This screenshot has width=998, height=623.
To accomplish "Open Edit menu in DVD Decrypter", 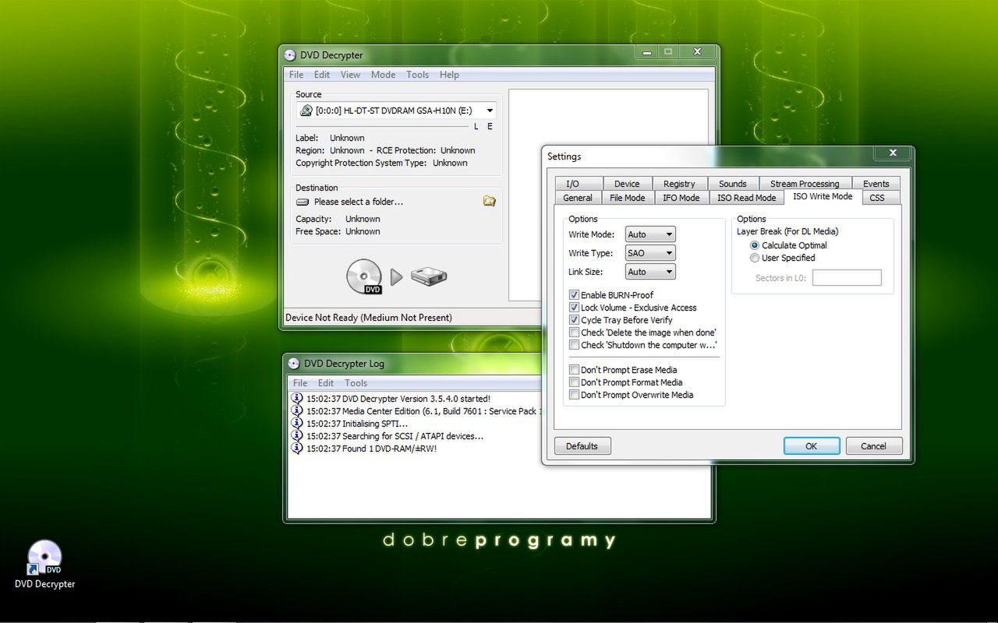I will click(x=322, y=75).
